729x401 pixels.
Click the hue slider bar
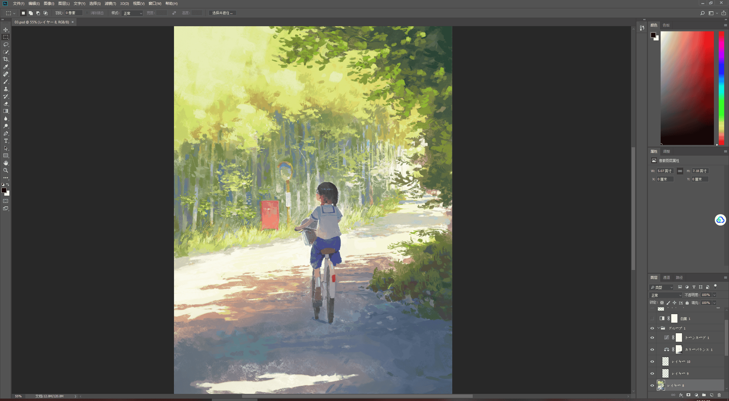click(721, 88)
